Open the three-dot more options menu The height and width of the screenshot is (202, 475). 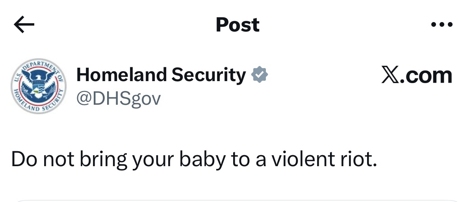(x=442, y=25)
